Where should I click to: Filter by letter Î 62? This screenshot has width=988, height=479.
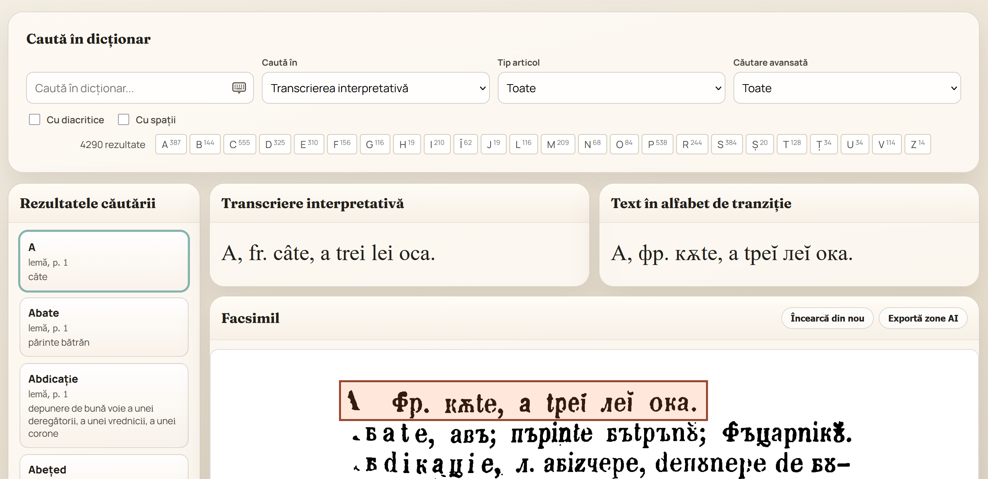point(466,144)
